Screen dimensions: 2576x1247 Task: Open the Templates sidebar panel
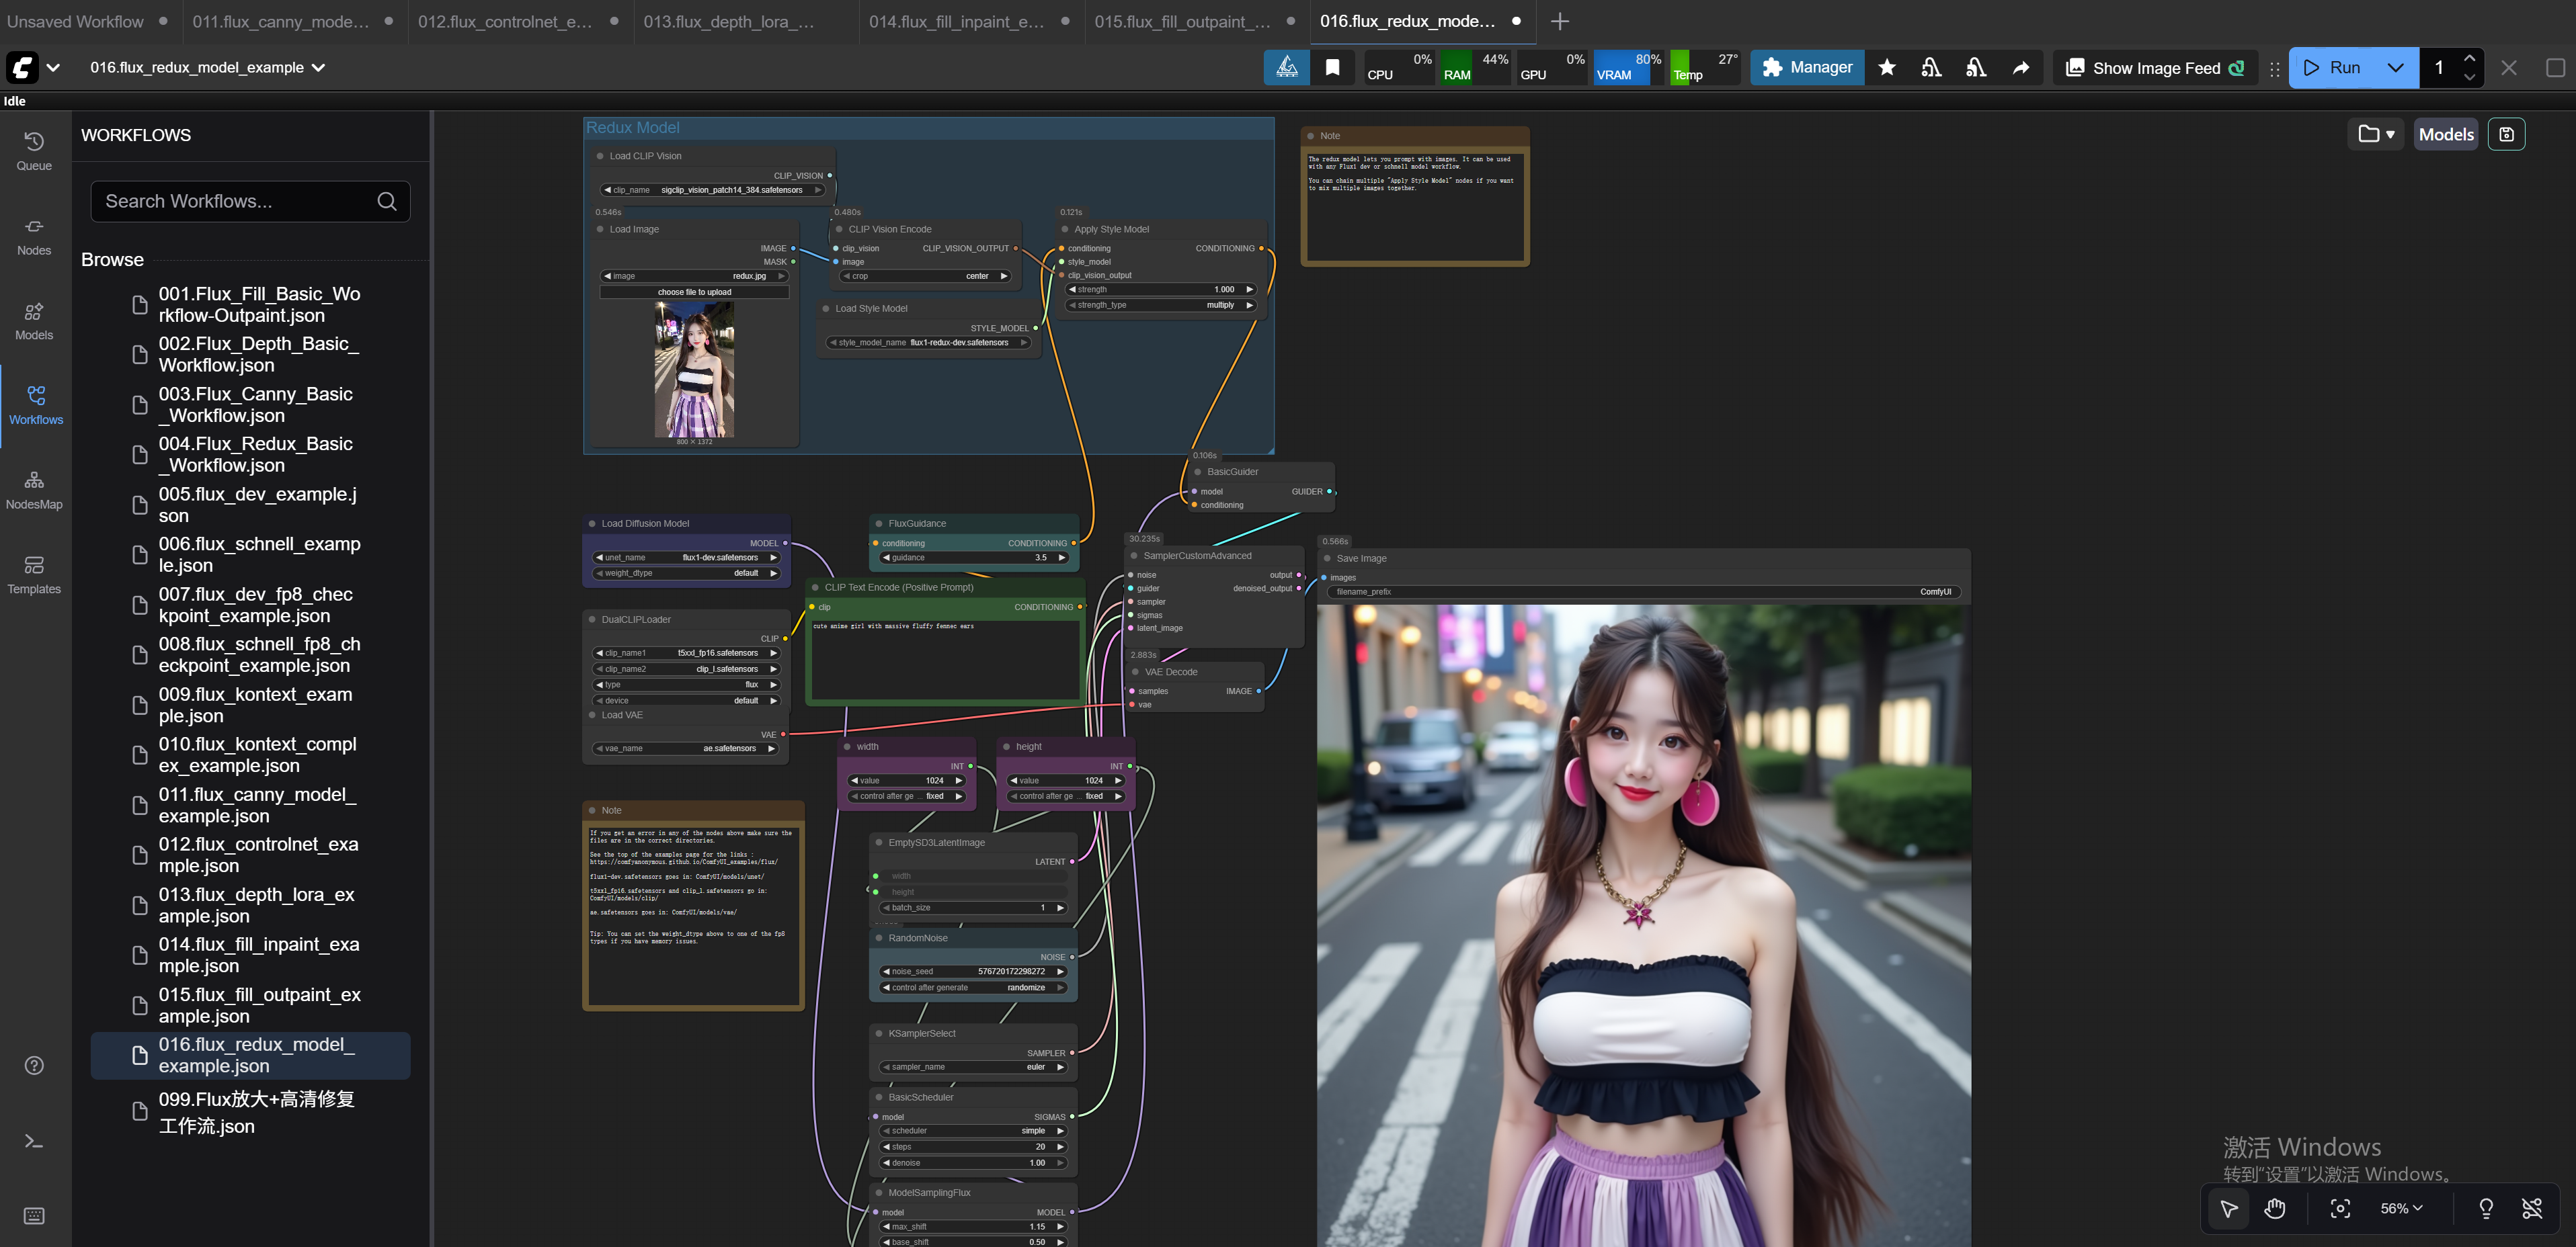coord(34,574)
